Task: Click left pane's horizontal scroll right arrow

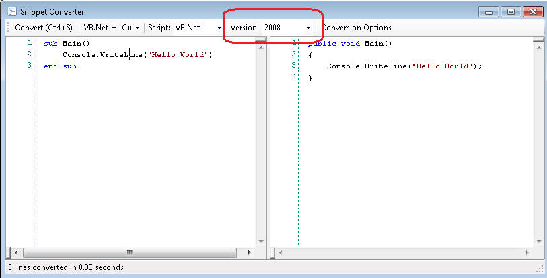Action: [248, 253]
